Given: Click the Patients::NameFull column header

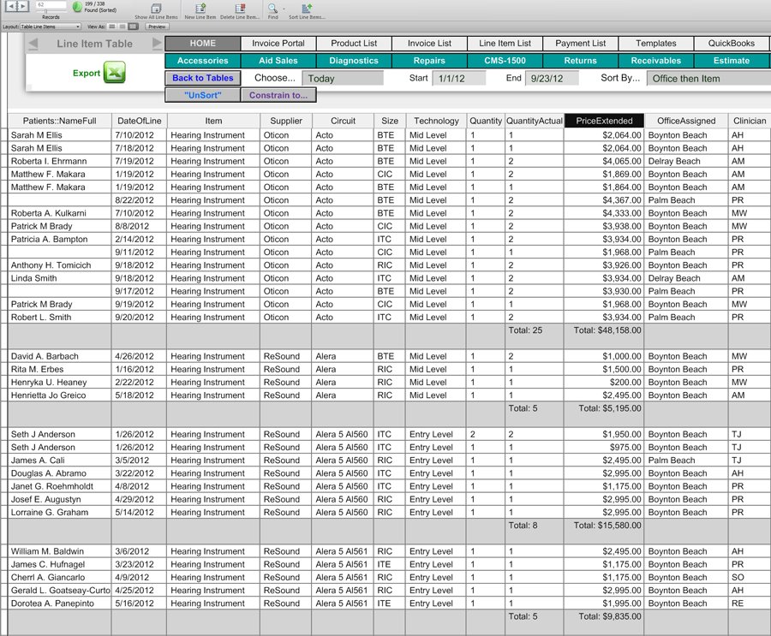Looking at the screenshot, I should [x=59, y=121].
